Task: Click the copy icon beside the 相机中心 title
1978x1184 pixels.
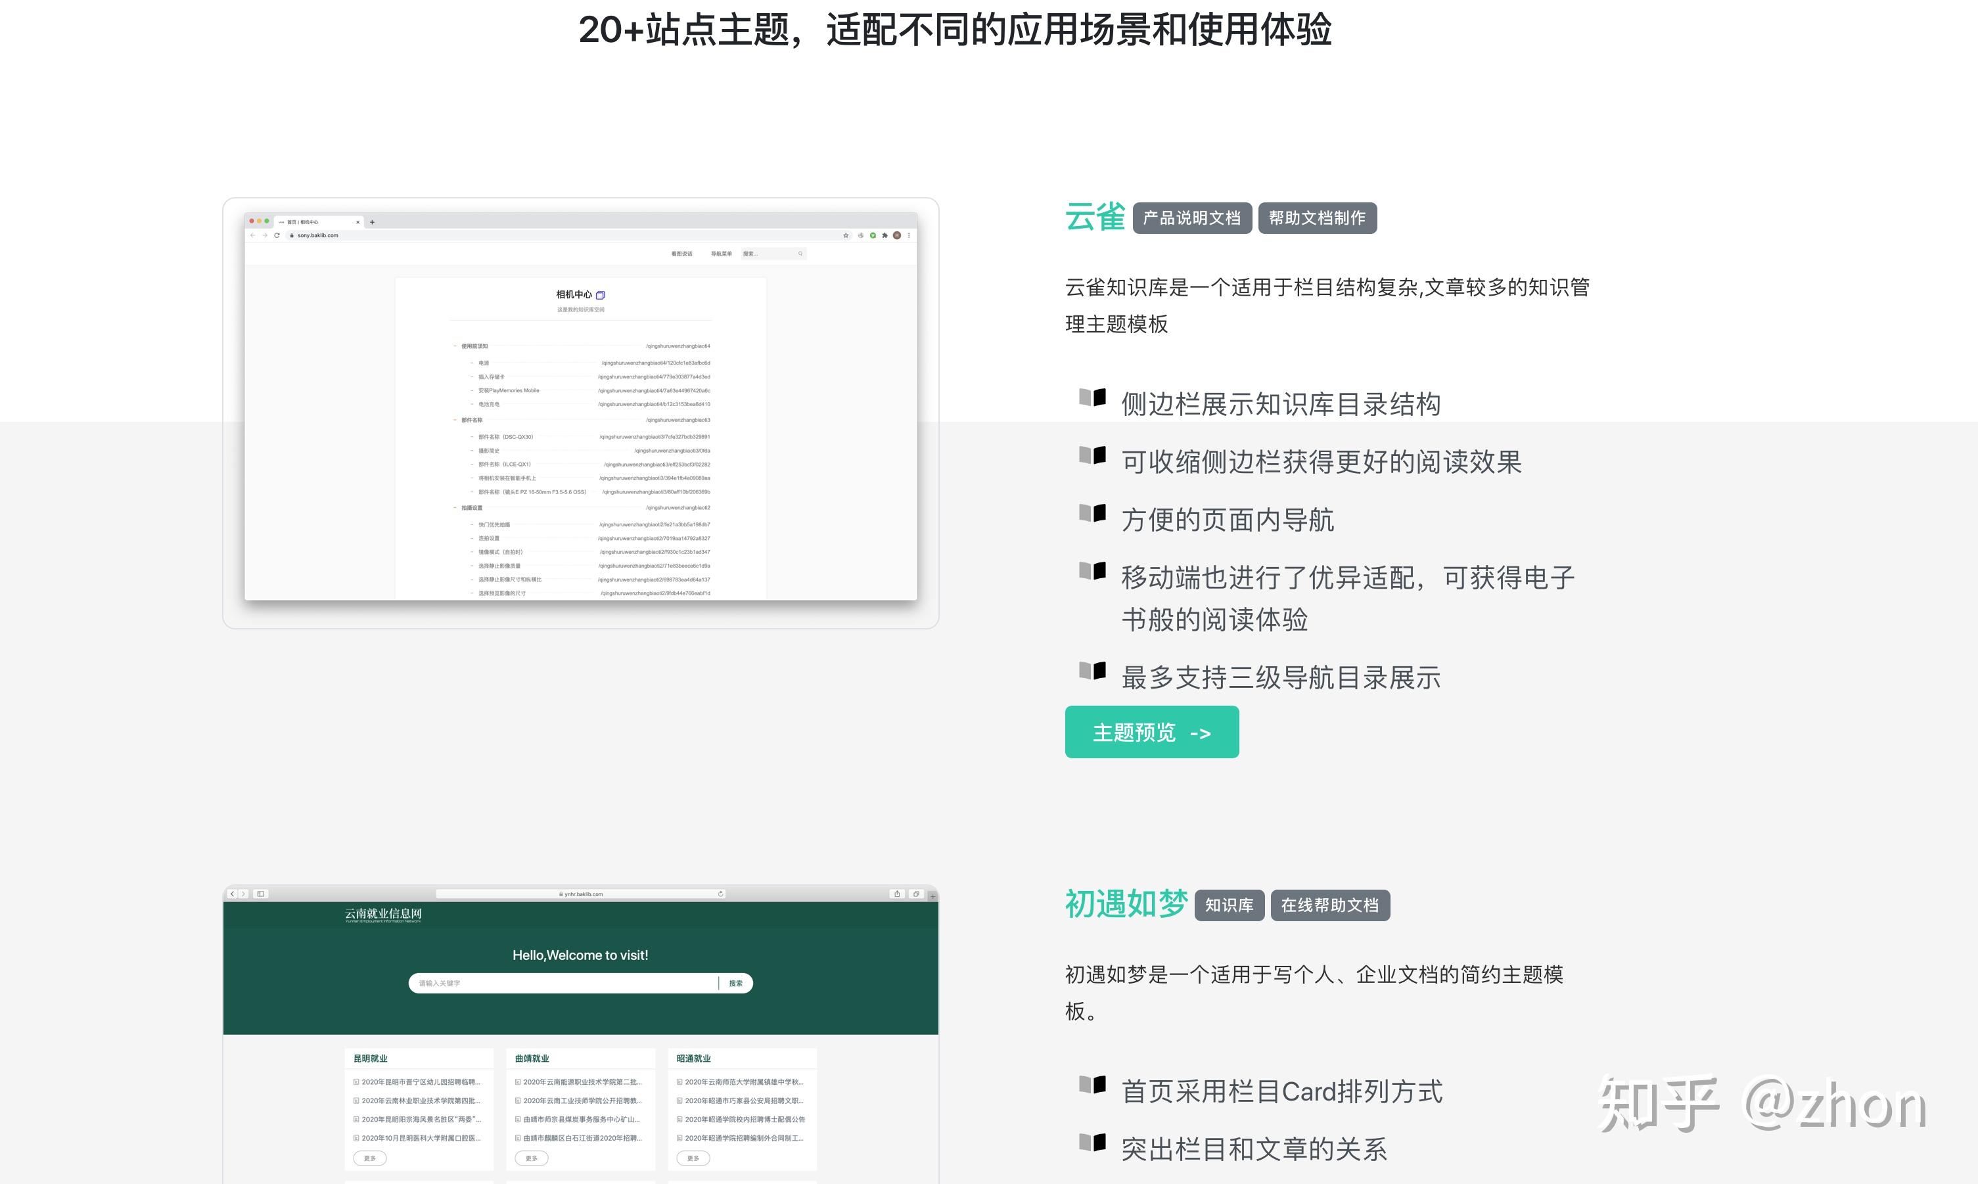Action: pos(601,295)
